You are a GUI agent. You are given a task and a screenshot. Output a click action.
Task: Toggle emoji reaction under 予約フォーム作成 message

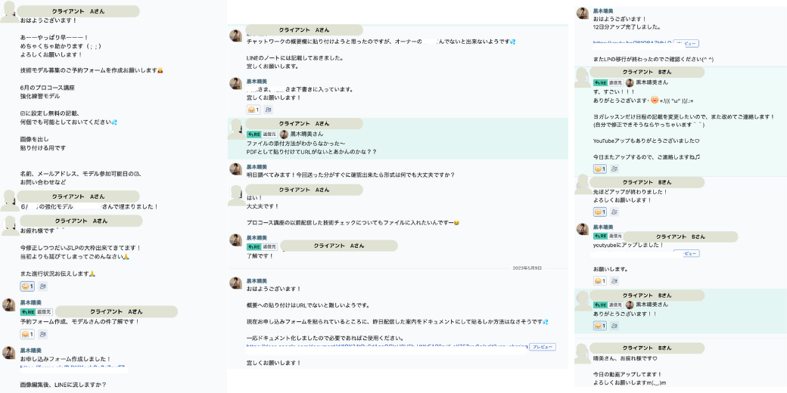(27, 334)
